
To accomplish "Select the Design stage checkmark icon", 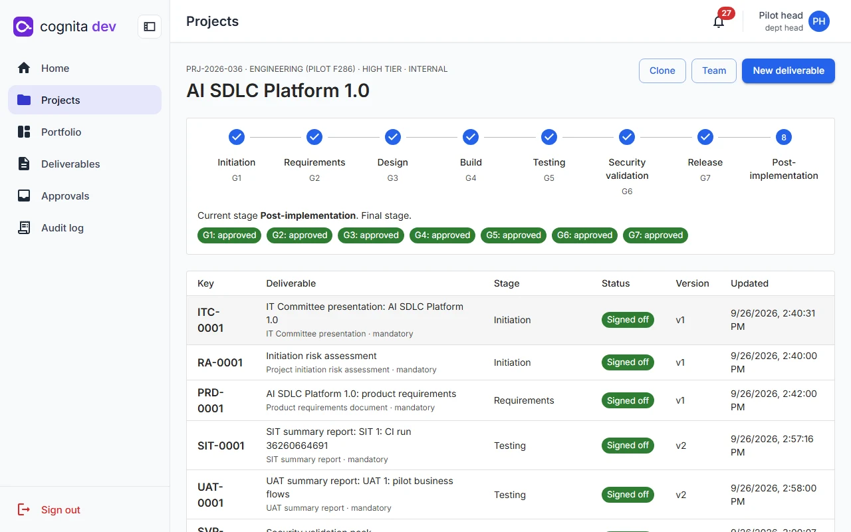I will pos(393,137).
